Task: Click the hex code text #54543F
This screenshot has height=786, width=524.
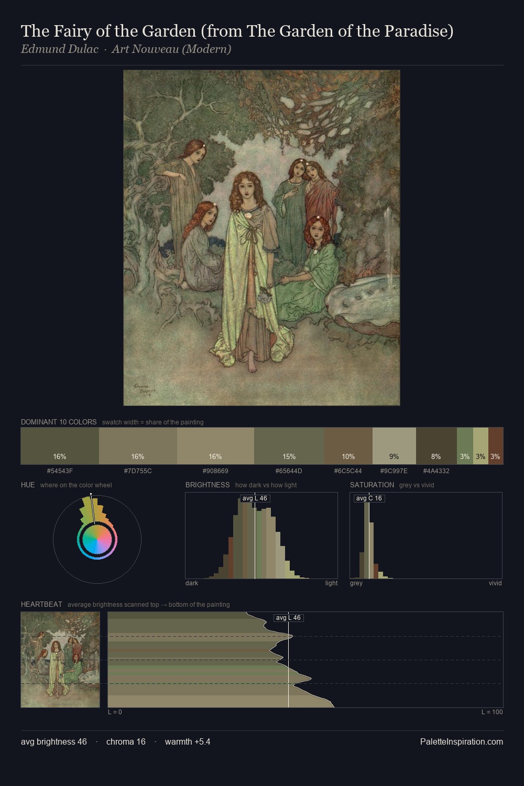Action: [x=60, y=471]
